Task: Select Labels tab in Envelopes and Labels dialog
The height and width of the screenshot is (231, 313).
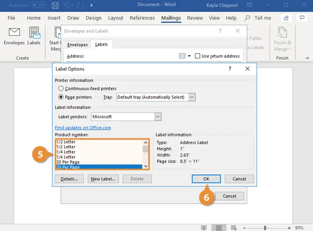Action: [x=102, y=44]
